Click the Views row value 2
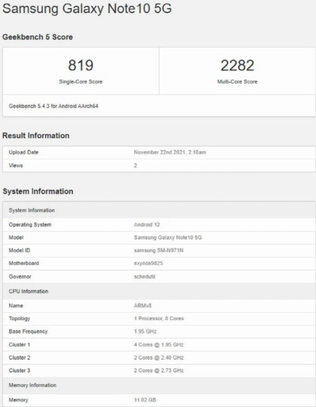This screenshot has width=316, height=407. [136, 166]
